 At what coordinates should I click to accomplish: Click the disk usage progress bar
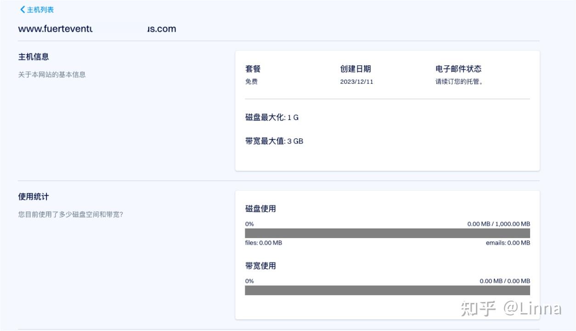(x=388, y=233)
